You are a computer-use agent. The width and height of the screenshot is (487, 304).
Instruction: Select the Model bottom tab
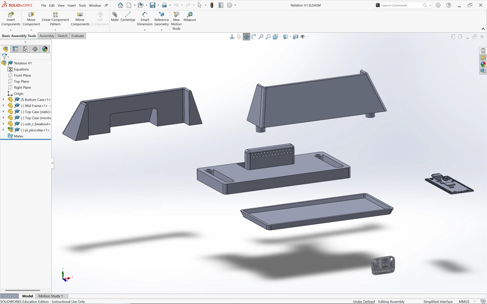click(x=27, y=296)
